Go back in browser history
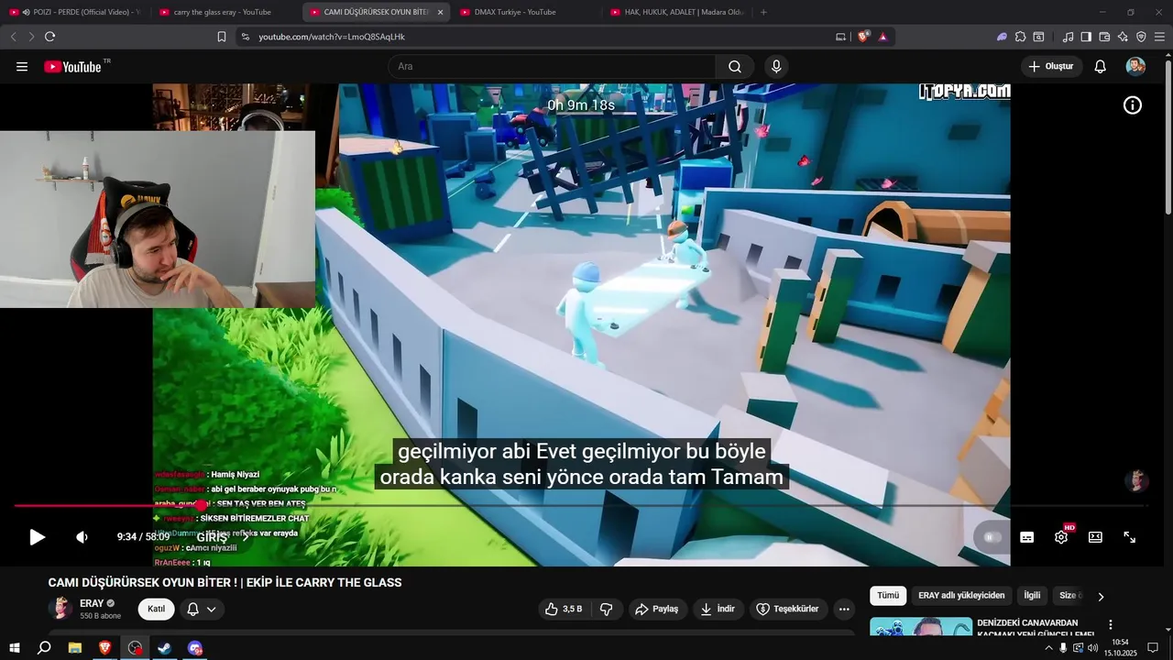The height and width of the screenshot is (660, 1173). (13, 37)
